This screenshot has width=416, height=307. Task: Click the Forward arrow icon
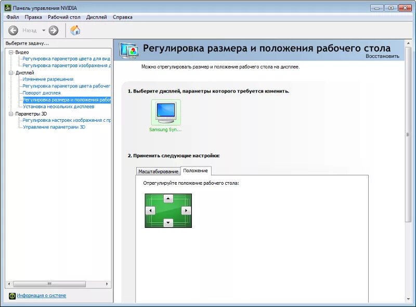pos(54,31)
